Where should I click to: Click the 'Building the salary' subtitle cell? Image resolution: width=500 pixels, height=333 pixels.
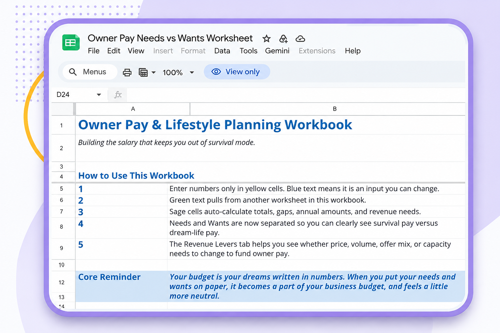point(167,142)
